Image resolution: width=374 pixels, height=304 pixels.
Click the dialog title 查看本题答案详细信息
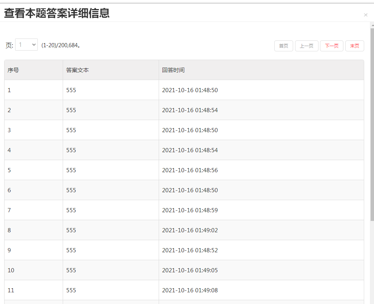pyautogui.click(x=57, y=13)
